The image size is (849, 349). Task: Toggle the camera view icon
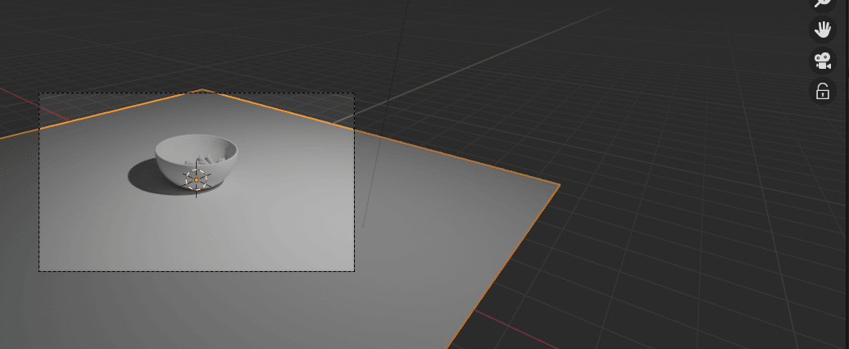point(822,61)
